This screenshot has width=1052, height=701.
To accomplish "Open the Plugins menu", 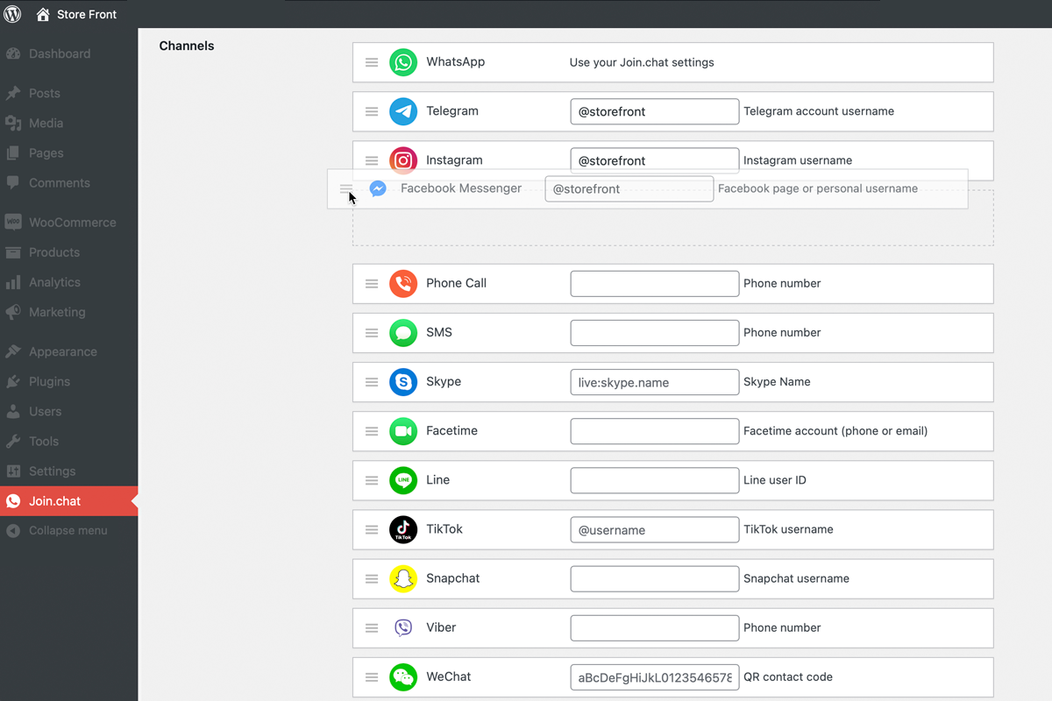I will click(68, 381).
